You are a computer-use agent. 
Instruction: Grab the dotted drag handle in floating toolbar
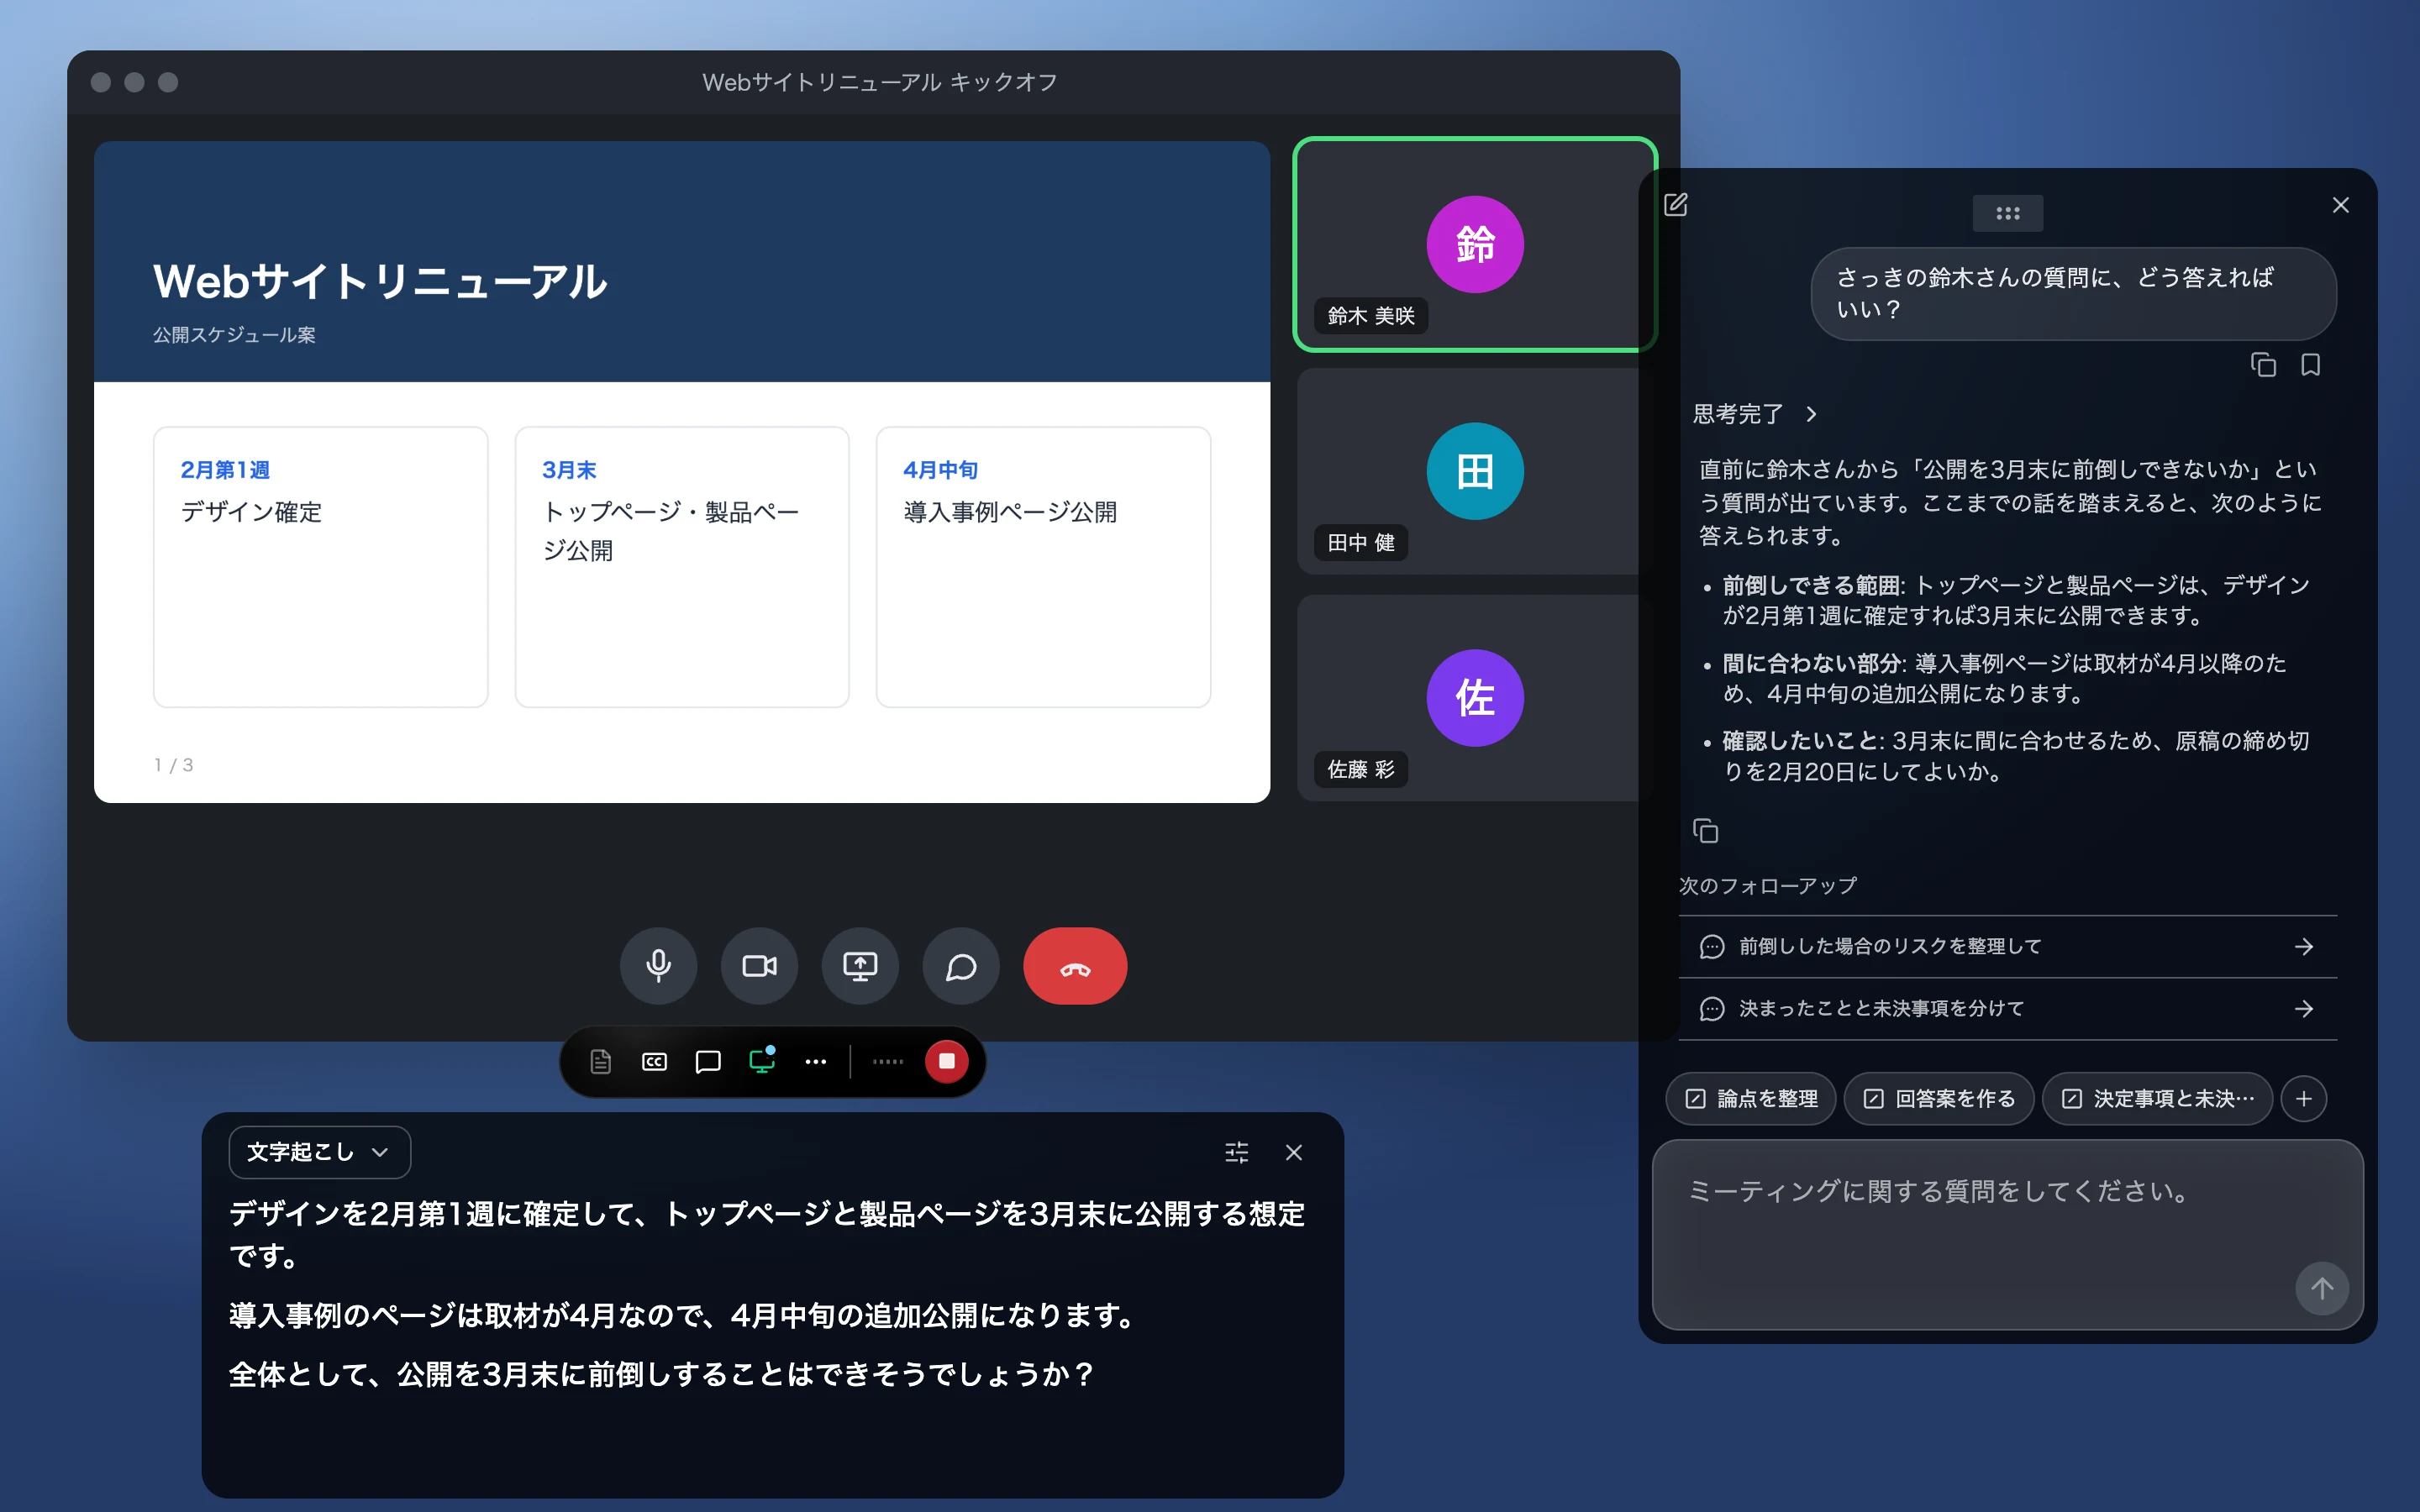(887, 1061)
